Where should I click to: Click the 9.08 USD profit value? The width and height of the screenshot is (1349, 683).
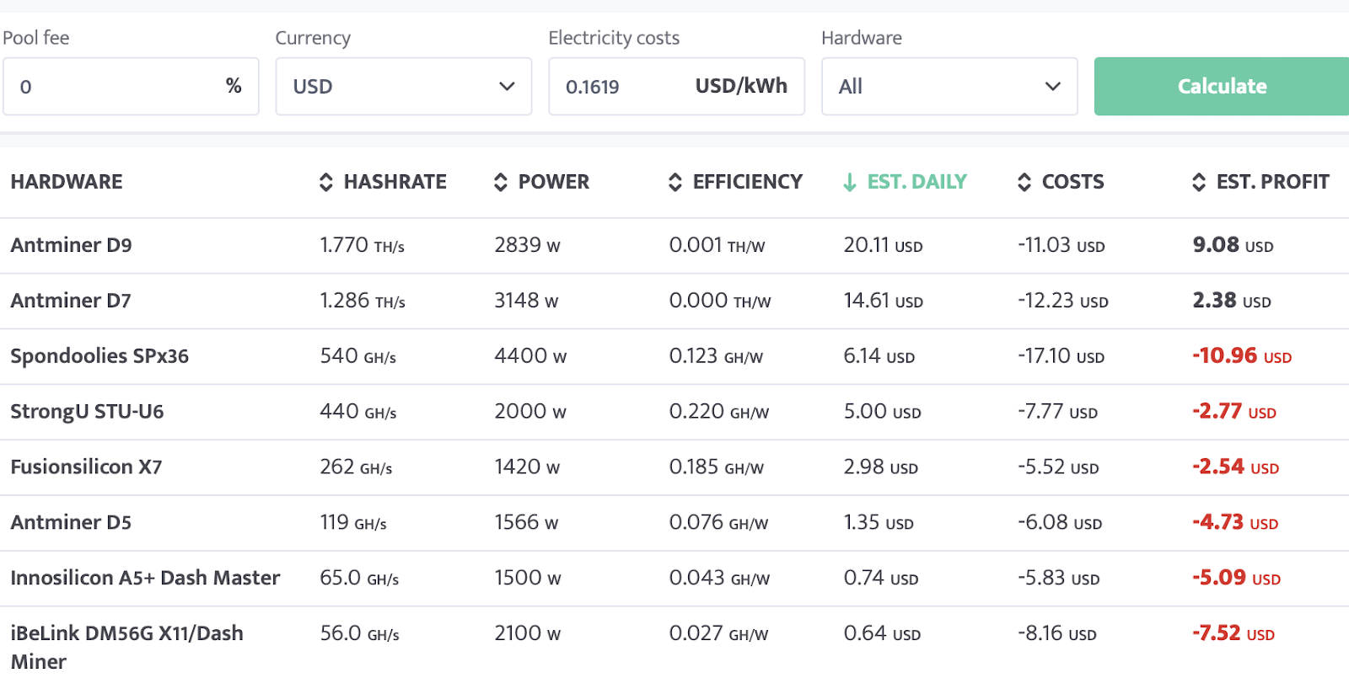click(x=1233, y=245)
